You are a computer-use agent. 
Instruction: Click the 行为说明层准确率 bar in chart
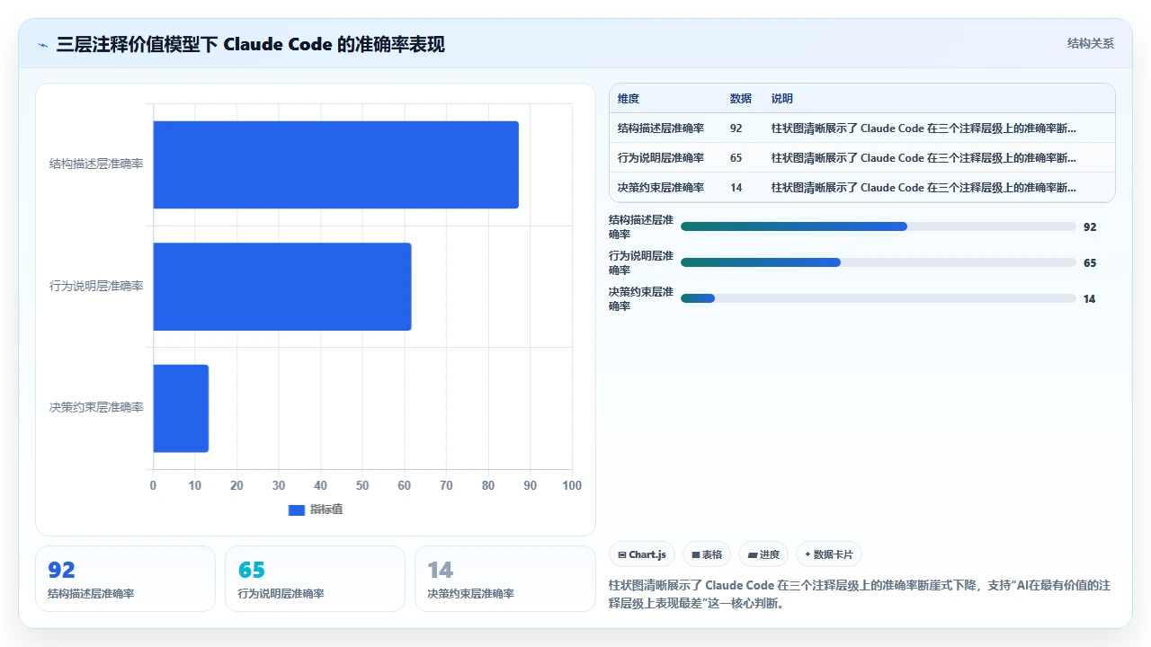click(x=281, y=287)
